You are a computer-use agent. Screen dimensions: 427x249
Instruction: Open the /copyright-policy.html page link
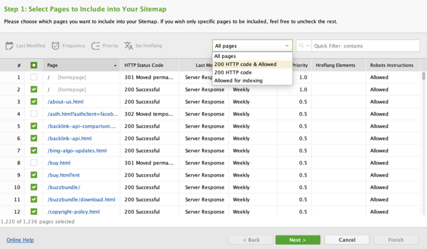click(74, 212)
